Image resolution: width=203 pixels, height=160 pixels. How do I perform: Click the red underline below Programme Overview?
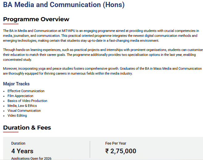pos(11,24)
